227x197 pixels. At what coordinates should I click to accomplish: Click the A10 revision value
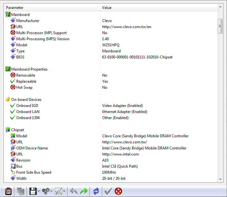pyautogui.click(x=105, y=160)
